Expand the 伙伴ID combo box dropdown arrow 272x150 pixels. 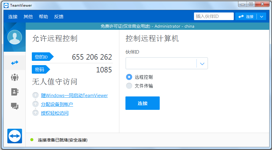(x=202, y=64)
